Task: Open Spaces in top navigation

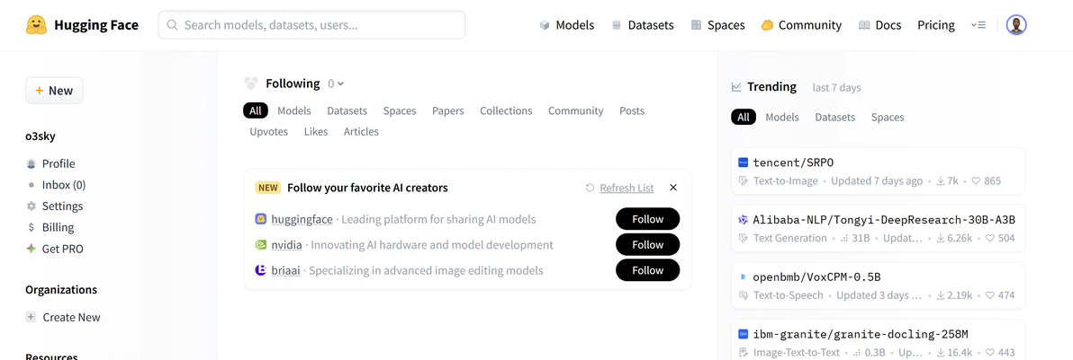Action: pyautogui.click(x=717, y=25)
